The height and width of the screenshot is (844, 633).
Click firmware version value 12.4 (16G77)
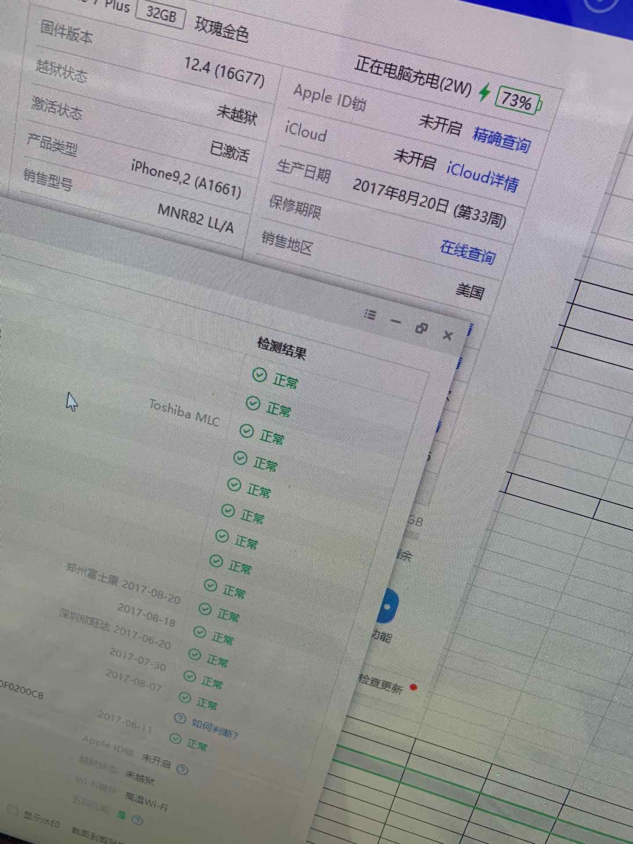click(224, 72)
